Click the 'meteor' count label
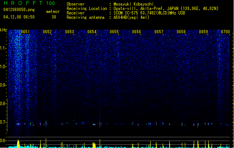 tap(53, 11)
